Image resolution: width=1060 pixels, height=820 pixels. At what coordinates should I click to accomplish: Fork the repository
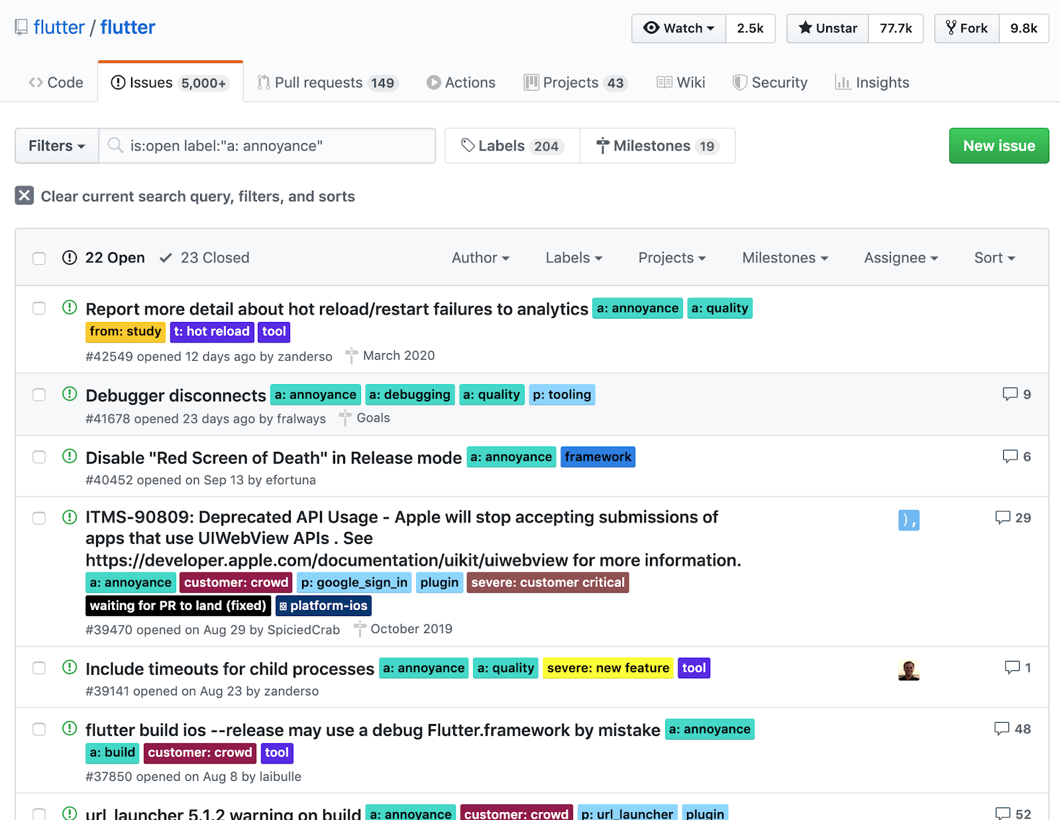967,28
